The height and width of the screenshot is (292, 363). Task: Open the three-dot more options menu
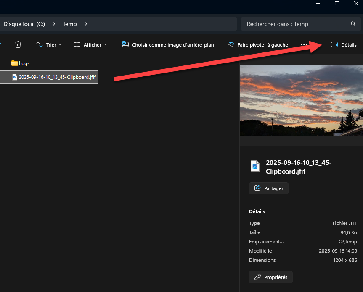pyautogui.click(x=304, y=44)
